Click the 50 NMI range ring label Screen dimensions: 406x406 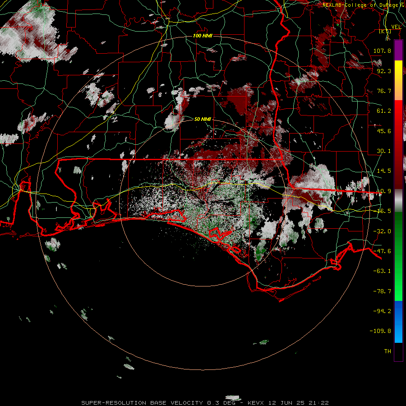(203, 119)
